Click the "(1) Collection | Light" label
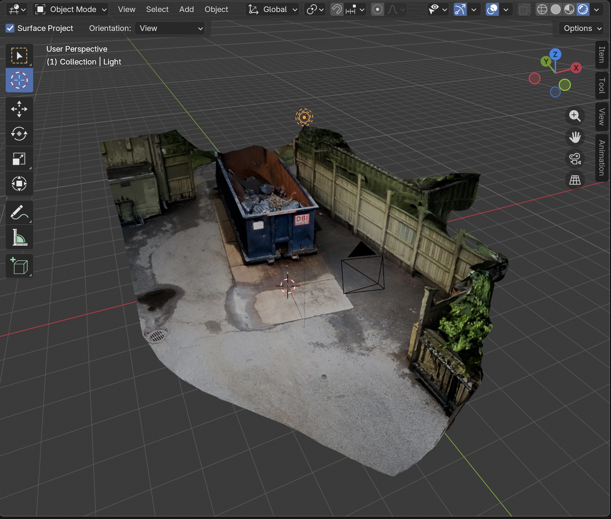The image size is (611, 519). tap(84, 62)
